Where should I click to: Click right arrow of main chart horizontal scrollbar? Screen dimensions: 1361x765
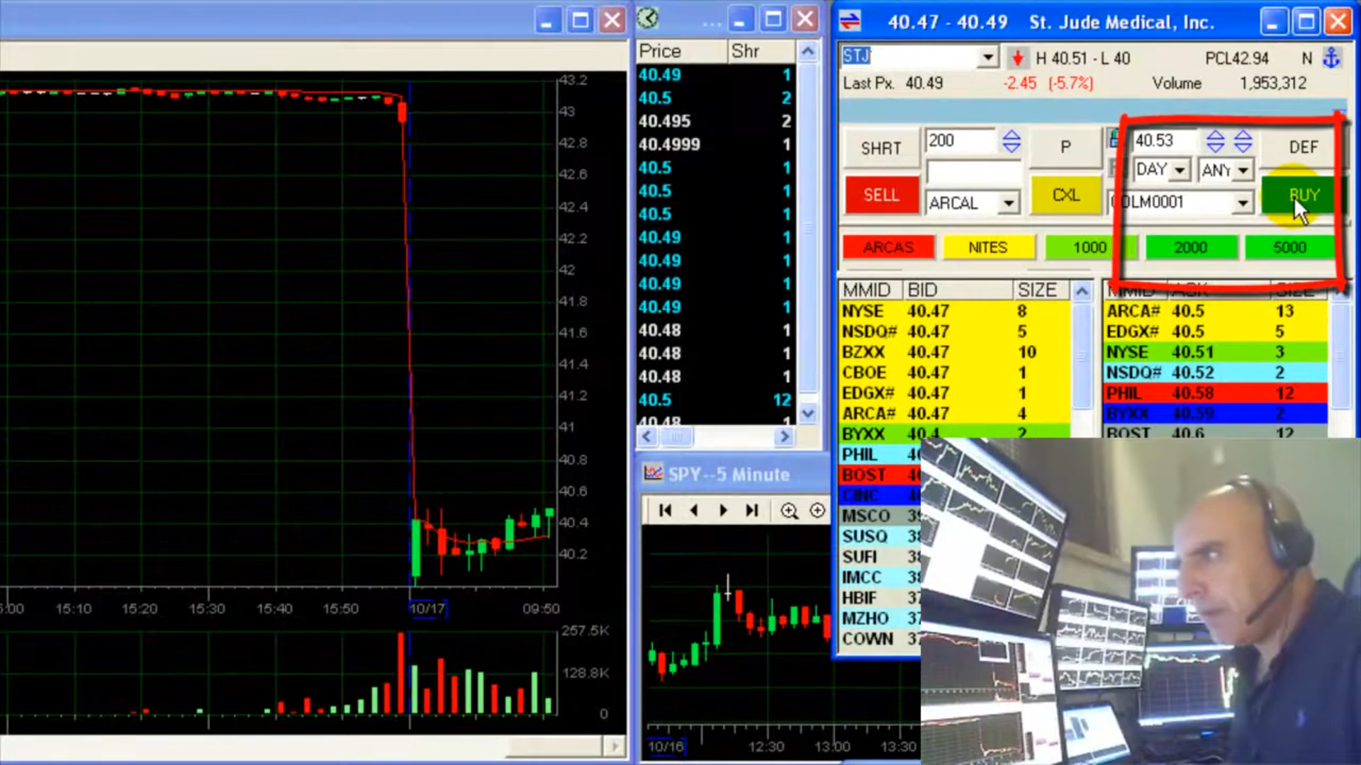tap(615, 746)
